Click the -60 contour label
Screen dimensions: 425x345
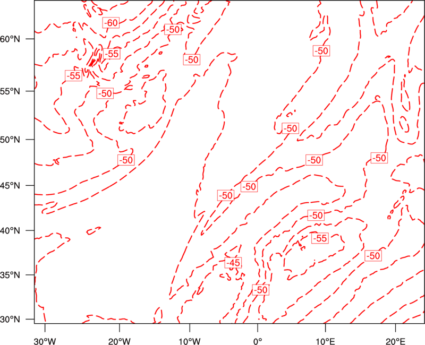pyautogui.click(x=111, y=23)
